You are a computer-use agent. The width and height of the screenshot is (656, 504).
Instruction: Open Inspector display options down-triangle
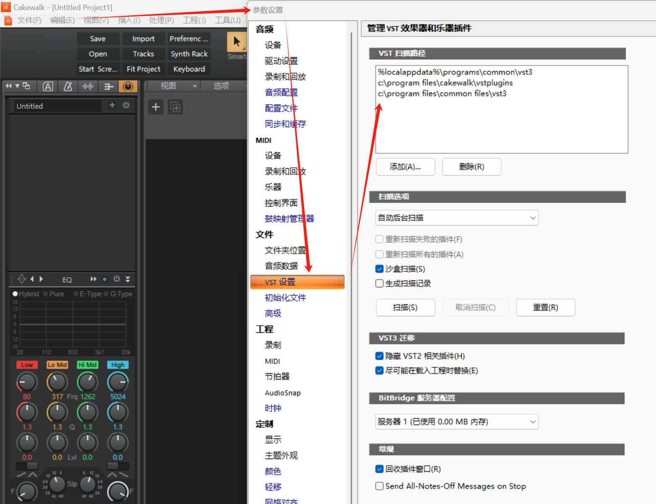pyautogui.click(x=17, y=86)
